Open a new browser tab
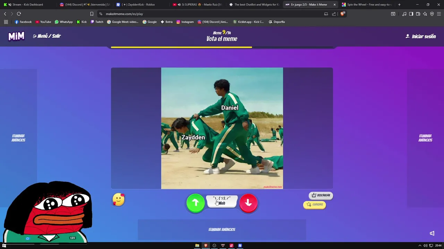The image size is (444, 249). click(399, 4)
